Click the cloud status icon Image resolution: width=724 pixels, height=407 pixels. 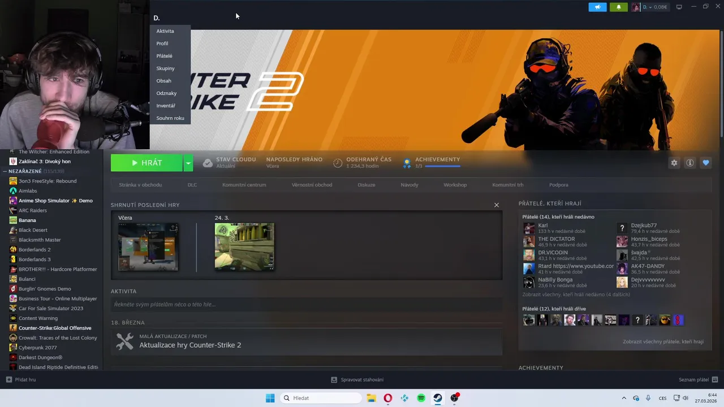point(208,163)
